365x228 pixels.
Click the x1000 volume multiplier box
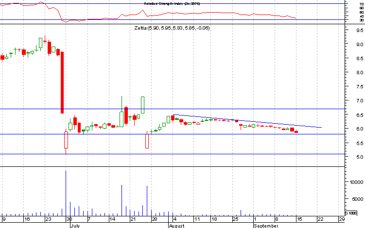pyautogui.click(x=351, y=213)
